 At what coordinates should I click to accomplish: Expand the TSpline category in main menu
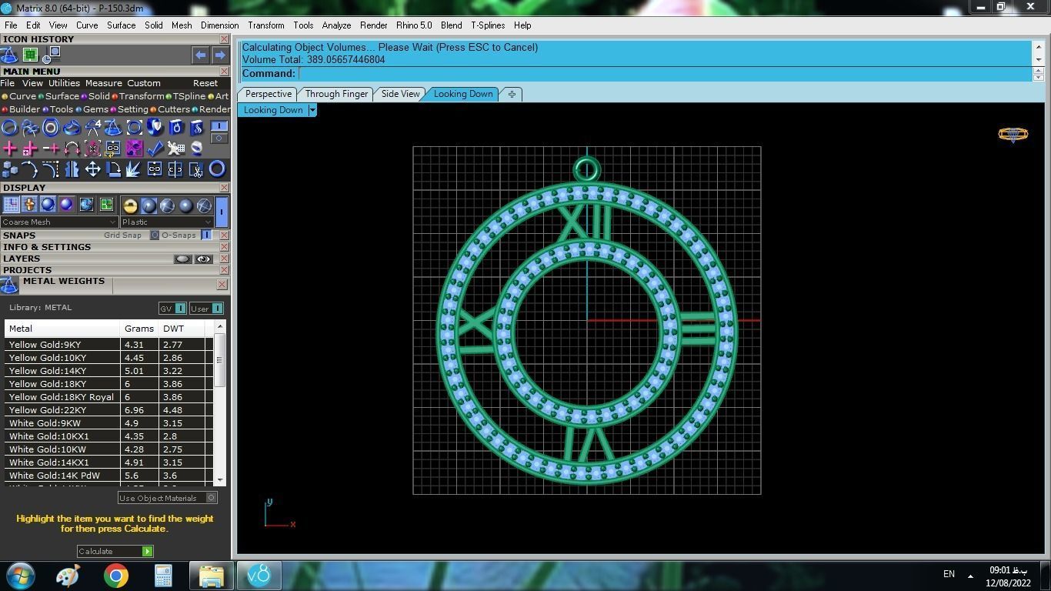click(185, 96)
